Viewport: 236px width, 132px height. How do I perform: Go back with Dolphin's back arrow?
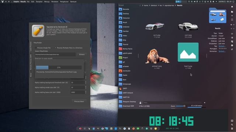coord(231,25)
